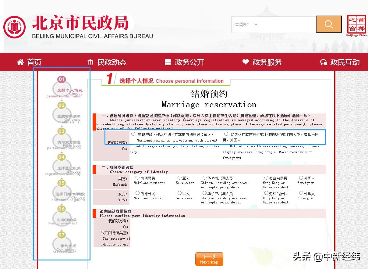Select Hong Kong or Macao resident for wife
Viewport: 368px width, 269px height.
coord(266,192)
